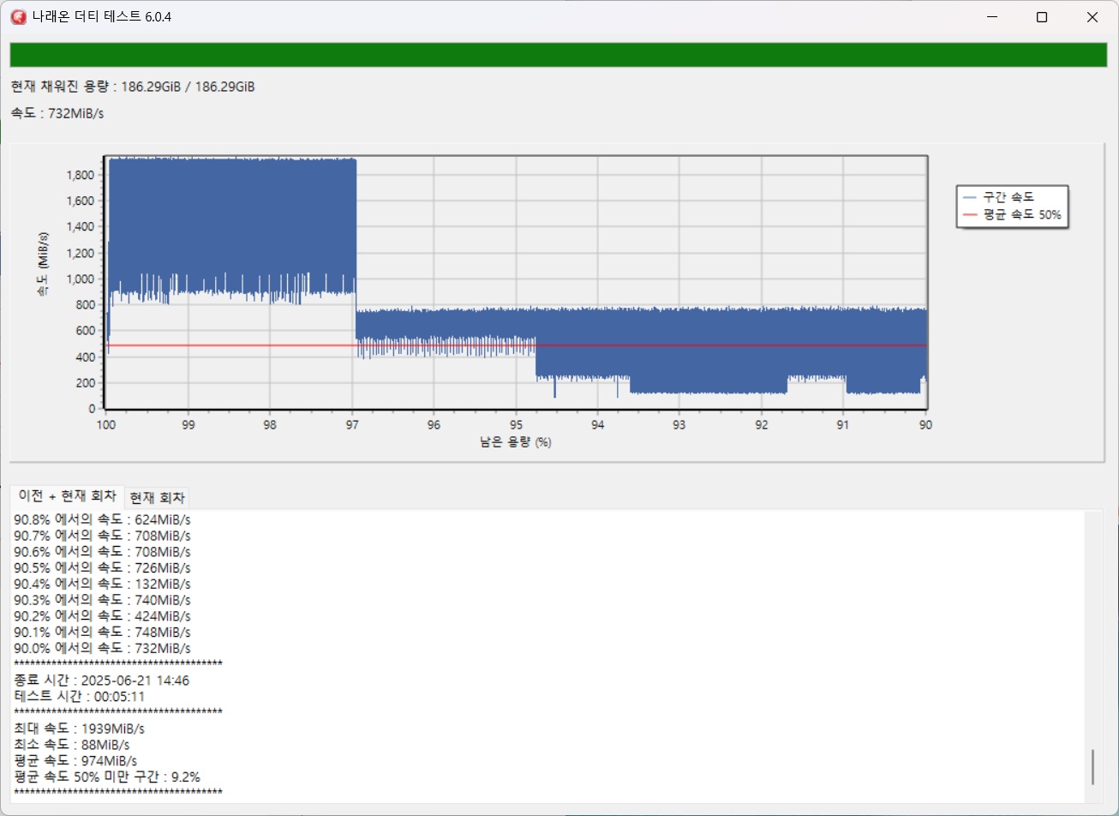Screen dimensions: 1119x816
Task: Close the Naraeon Dirty Test window
Action: (x=1092, y=17)
